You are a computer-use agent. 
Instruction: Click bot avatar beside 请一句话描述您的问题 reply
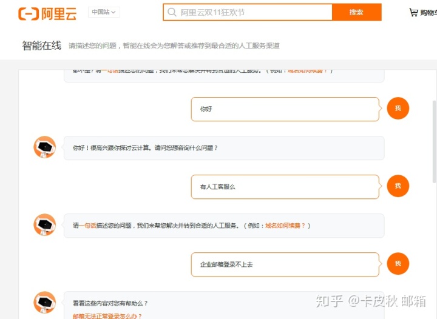point(45,225)
